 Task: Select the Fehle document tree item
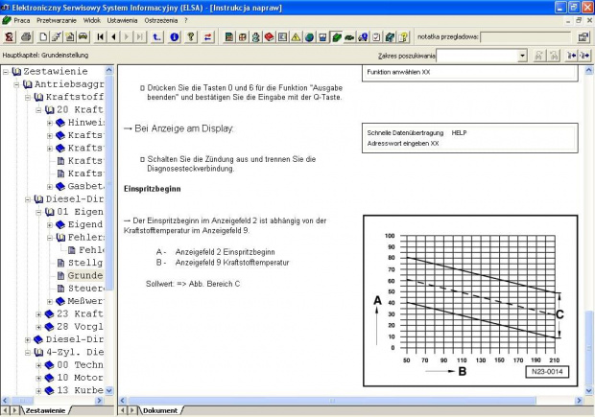91,250
